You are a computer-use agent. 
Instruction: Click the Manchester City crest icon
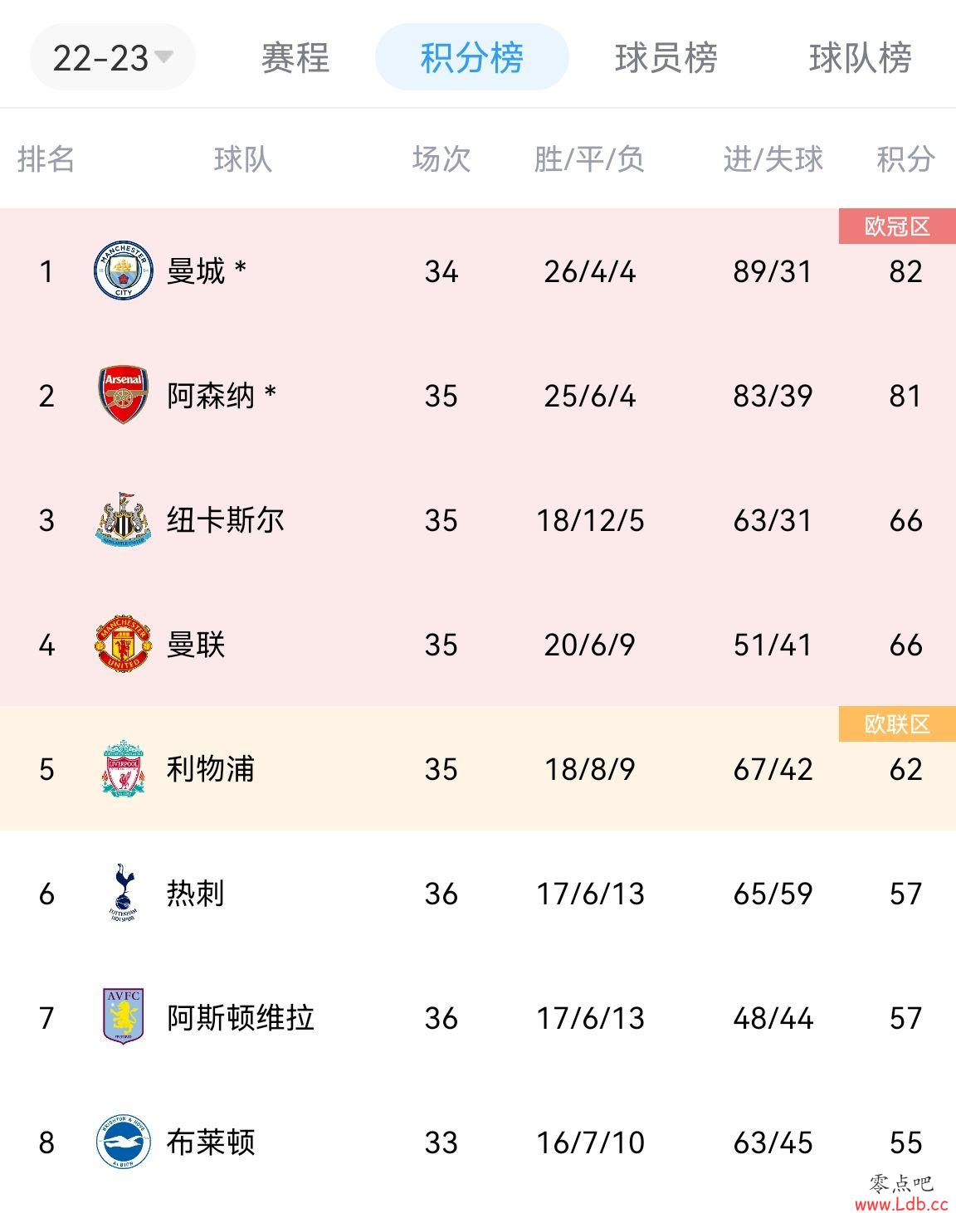123,270
